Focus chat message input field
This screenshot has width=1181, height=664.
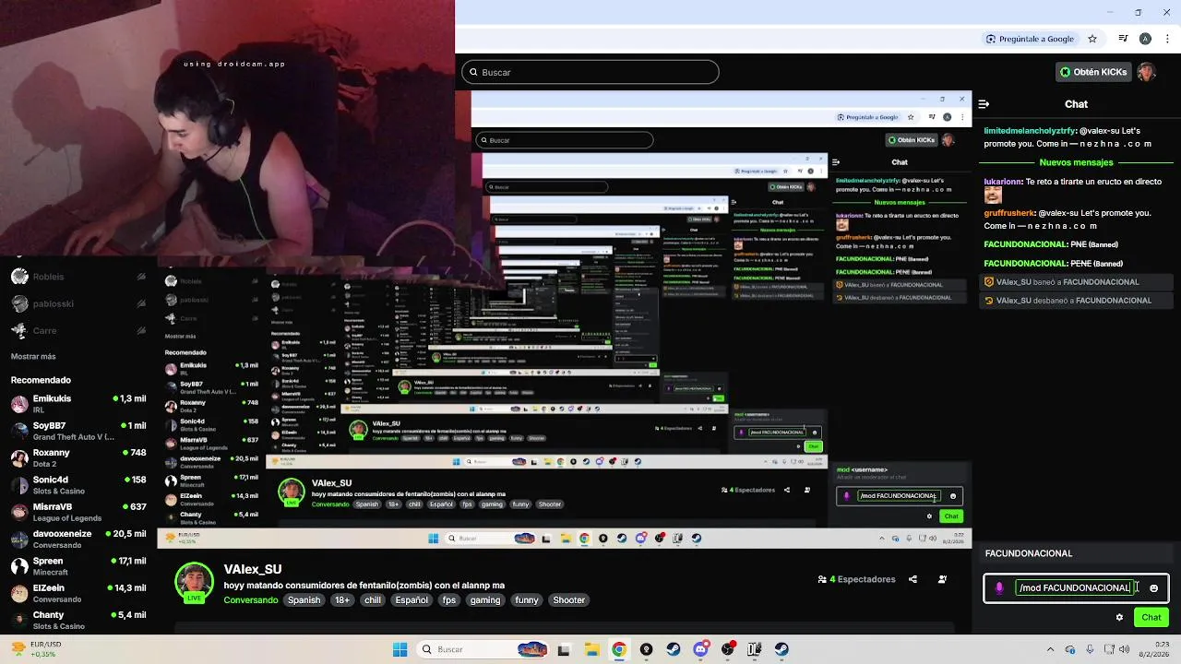[x=1075, y=588]
